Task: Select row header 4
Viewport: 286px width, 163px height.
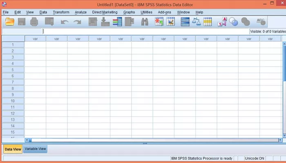Action: click(x=13, y=64)
